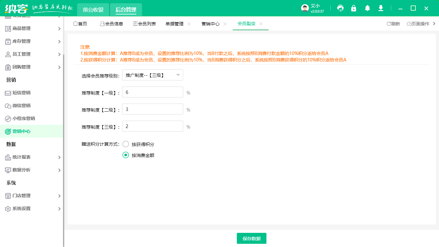Open the 会员推荐级别 level dropdown
The image size is (439, 247).
pos(152,75)
